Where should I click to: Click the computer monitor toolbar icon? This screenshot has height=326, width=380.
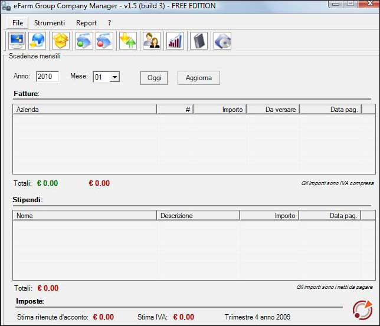click(x=17, y=41)
